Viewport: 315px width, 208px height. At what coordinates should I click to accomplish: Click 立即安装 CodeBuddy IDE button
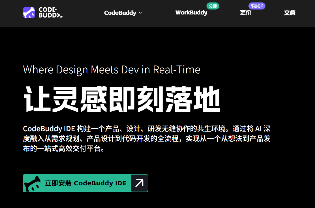85,183
